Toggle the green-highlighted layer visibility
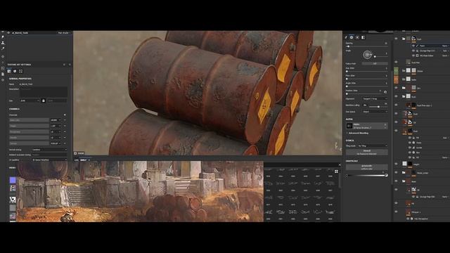The image size is (450, 253). click(396, 70)
